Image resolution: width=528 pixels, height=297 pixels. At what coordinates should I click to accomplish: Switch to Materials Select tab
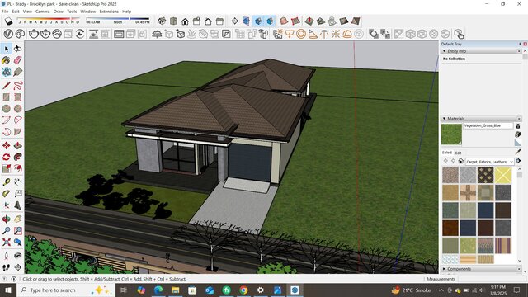coord(447,153)
